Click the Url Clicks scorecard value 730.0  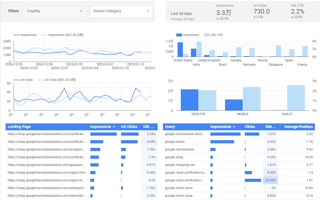point(262,11)
